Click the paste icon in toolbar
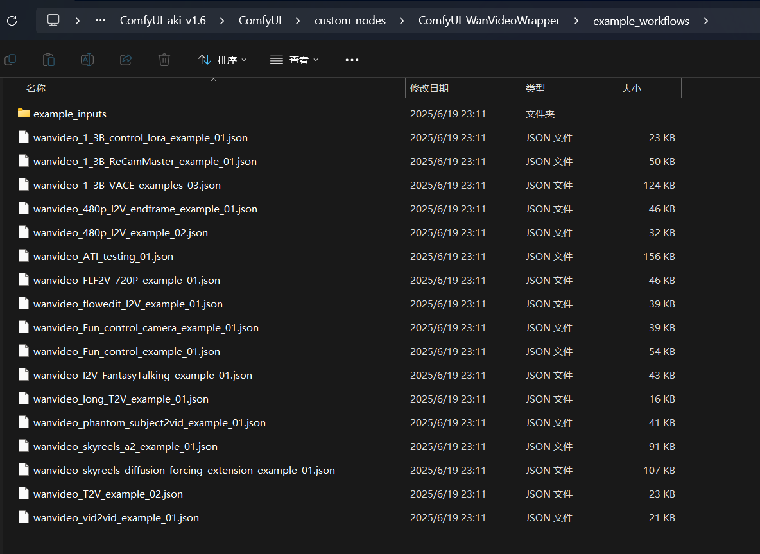This screenshot has width=760, height=554. coord(49,60)
